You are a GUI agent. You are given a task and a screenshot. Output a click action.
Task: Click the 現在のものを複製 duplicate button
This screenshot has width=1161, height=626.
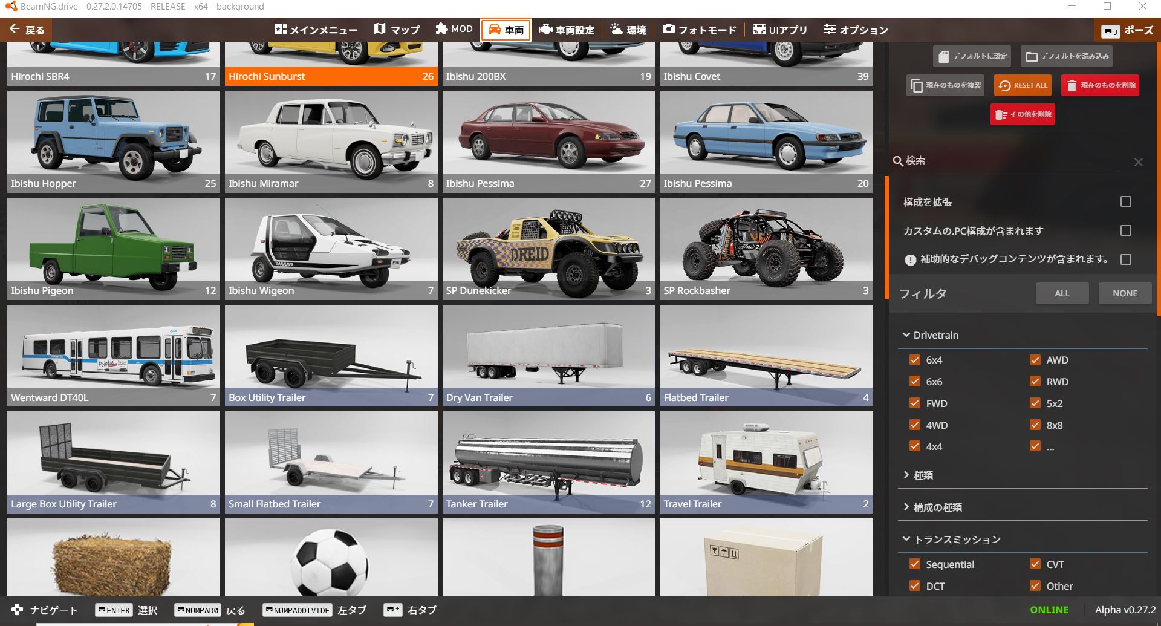pyautogui.click(x=946, y=85)
